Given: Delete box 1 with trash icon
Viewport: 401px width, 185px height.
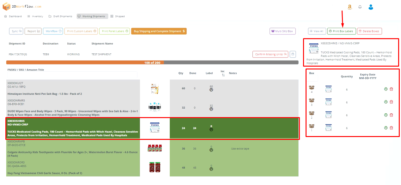Looking at the screenshot, I should click(x=391, y=128).
